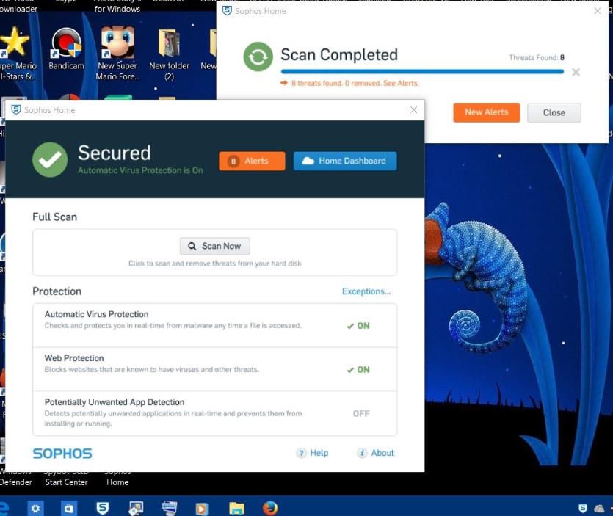Enable Potentially Unwanted App Detection
613x516 pixels.
click(361, 413)
